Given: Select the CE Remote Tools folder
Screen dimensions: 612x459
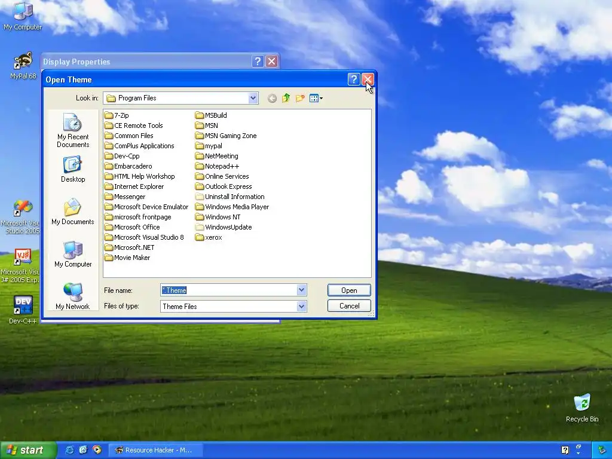Looking at the screenshot, I should 134,126.
